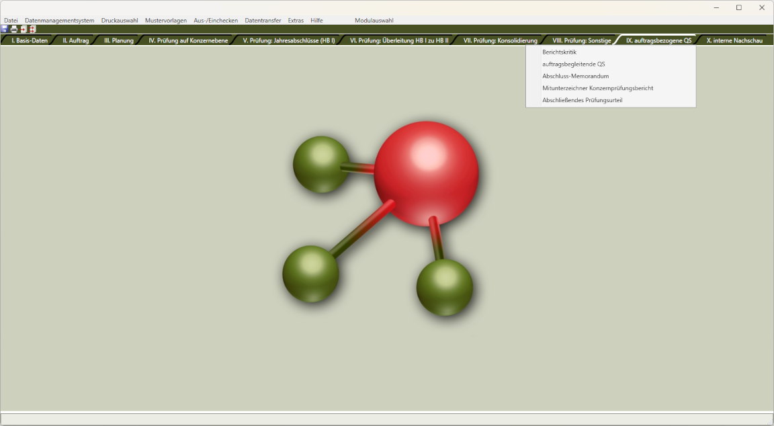Choose Berichtskritik from dropdown list
The height and width of the screenshot is (426, 774).
point(559,52)
